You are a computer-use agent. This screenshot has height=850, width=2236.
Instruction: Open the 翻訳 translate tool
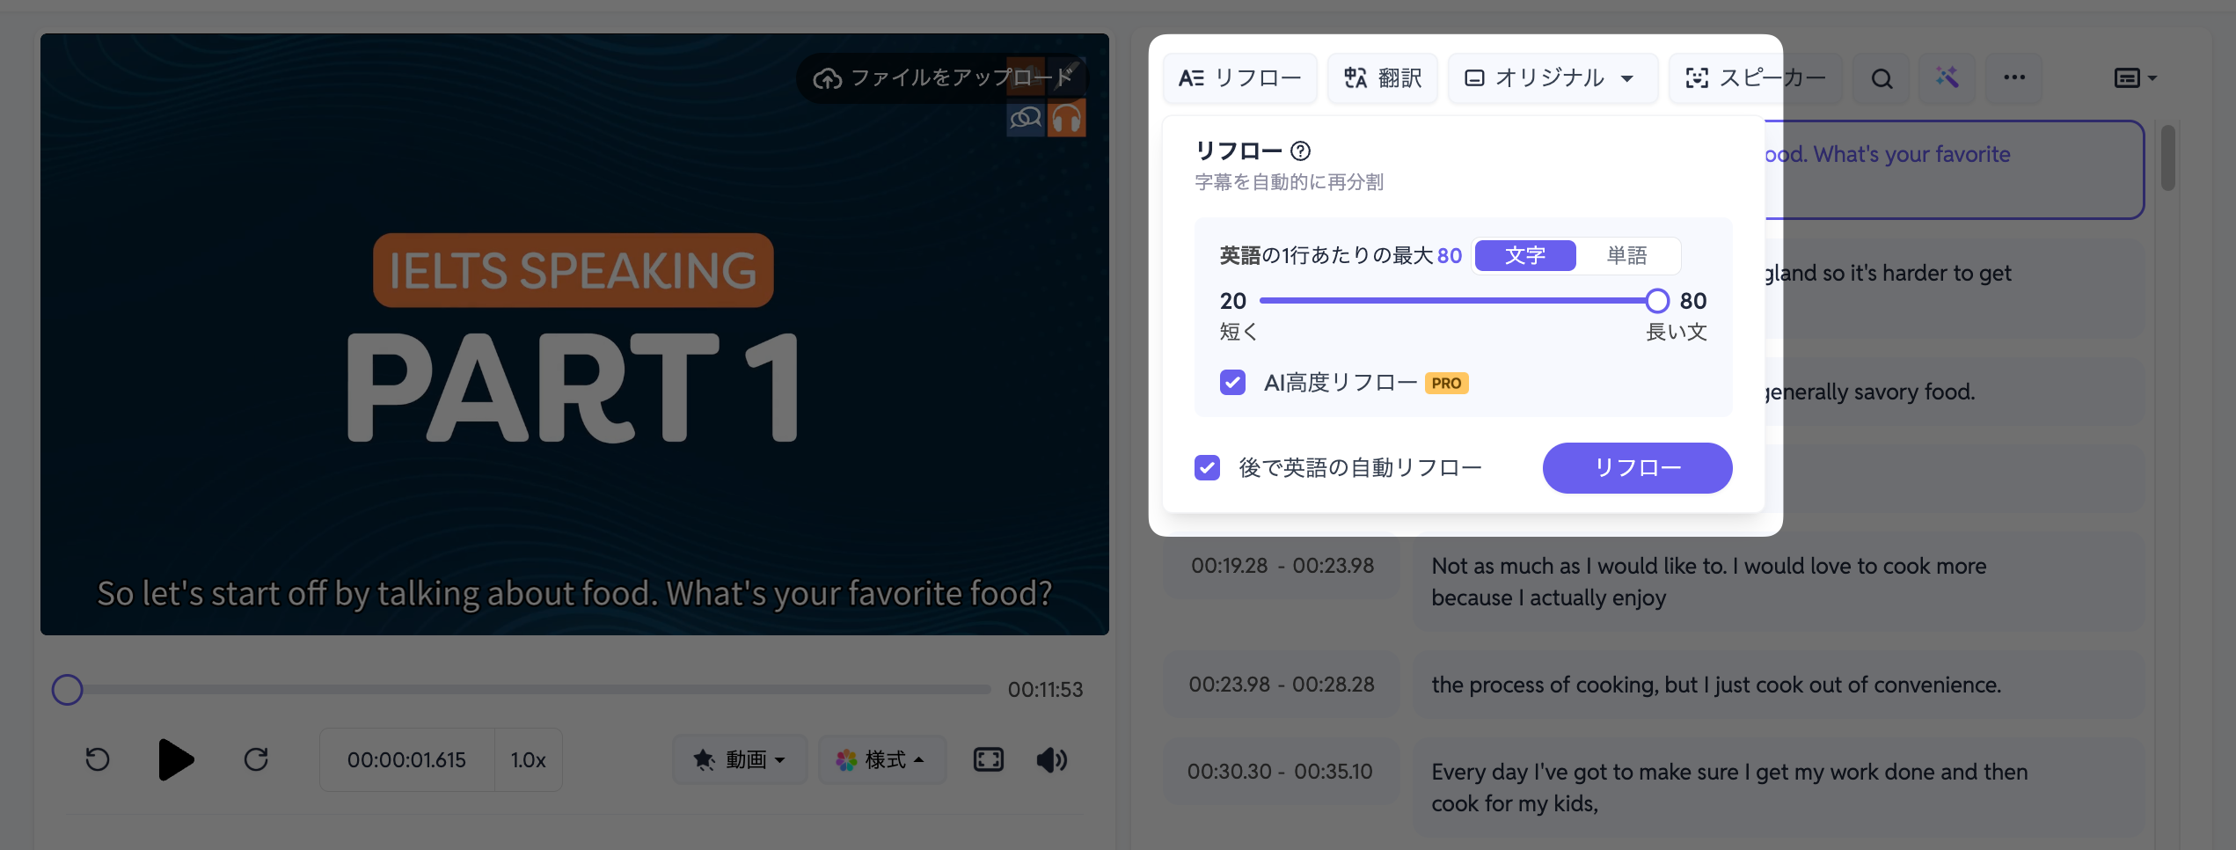click(x=1382, y=78)
